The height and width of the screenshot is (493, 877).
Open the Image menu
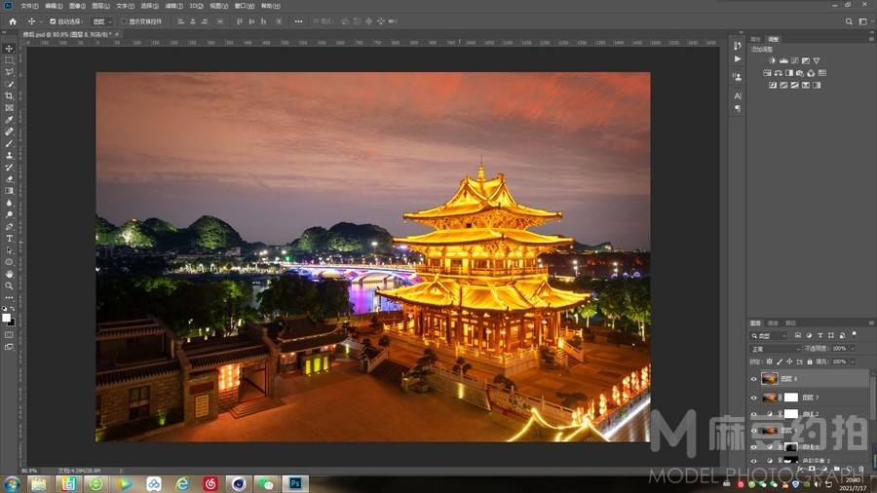pyautogui.click(x=78, y=6)
